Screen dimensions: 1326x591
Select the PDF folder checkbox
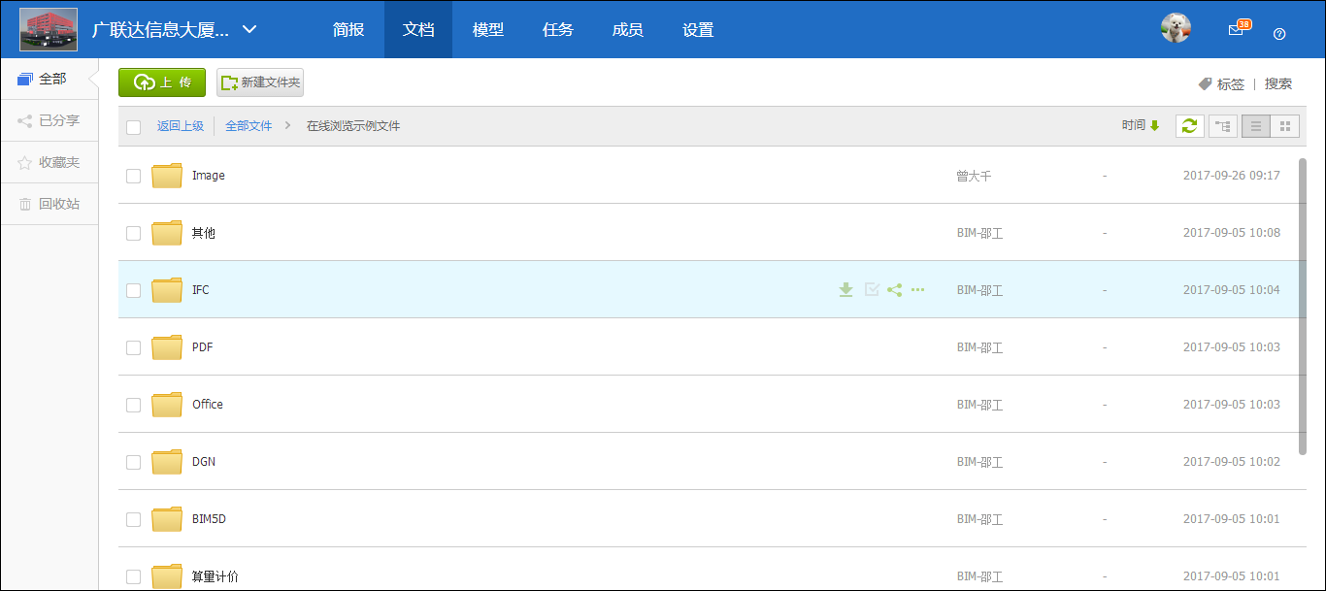[134, 347]
